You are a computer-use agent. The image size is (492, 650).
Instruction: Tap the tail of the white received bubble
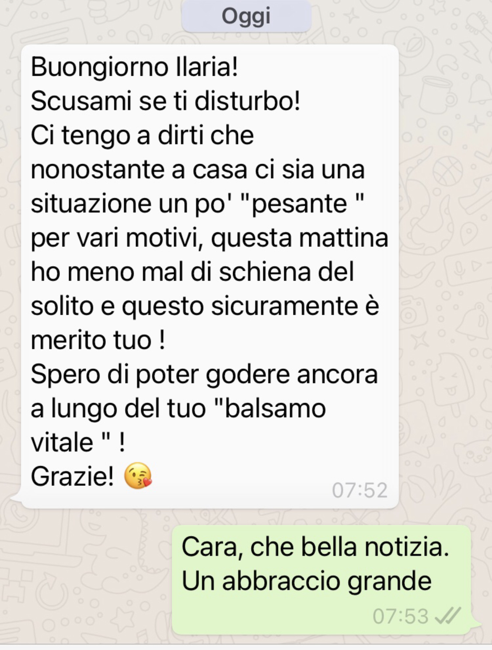tap(15, 498)
